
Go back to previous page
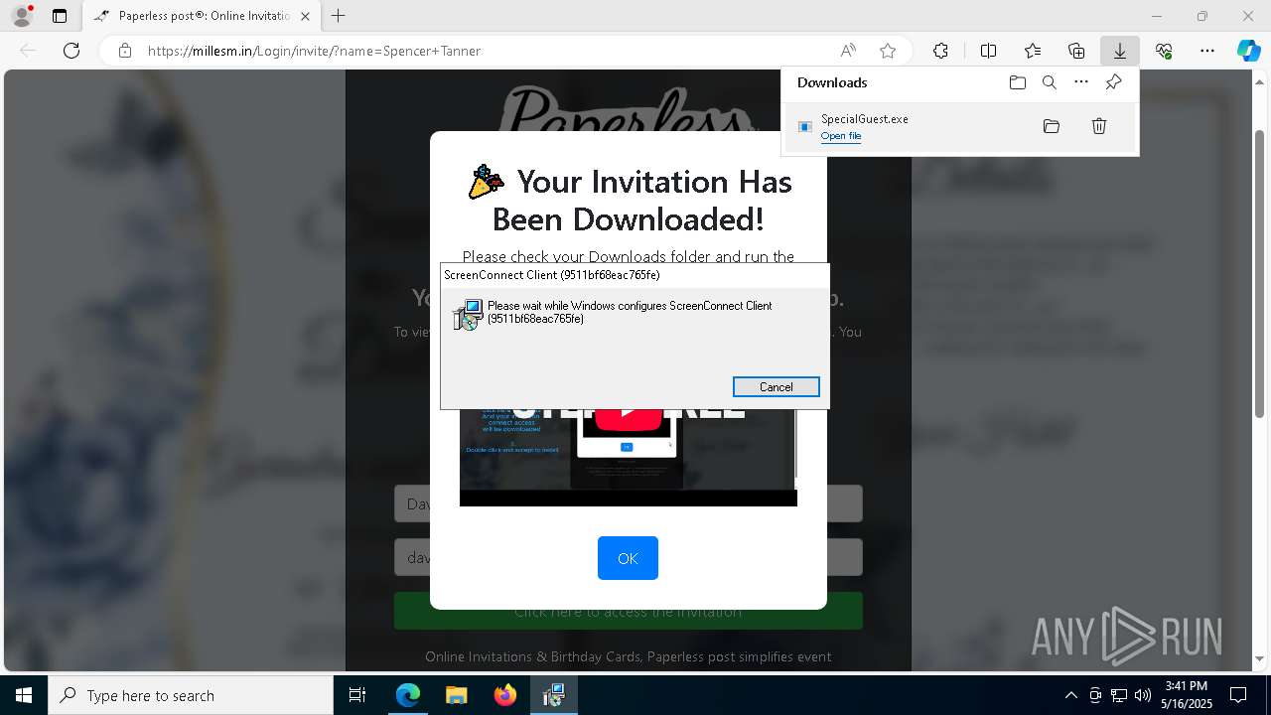point(28,51)
